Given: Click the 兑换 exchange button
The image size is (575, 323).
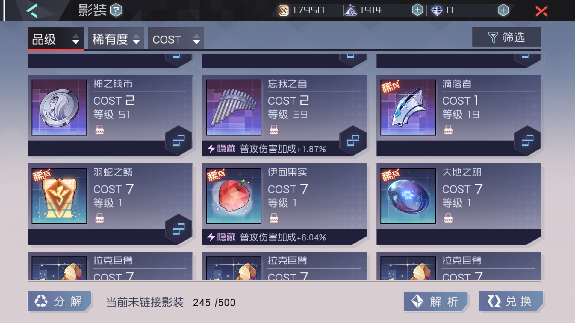Looking at the screenshot, I should pyautogui.click(x=511, y=301).
